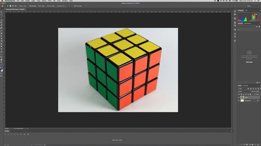Viewport: 261px width, 146px height.
Task: Select the Eyedropper tool
Action: pos(1,25)
